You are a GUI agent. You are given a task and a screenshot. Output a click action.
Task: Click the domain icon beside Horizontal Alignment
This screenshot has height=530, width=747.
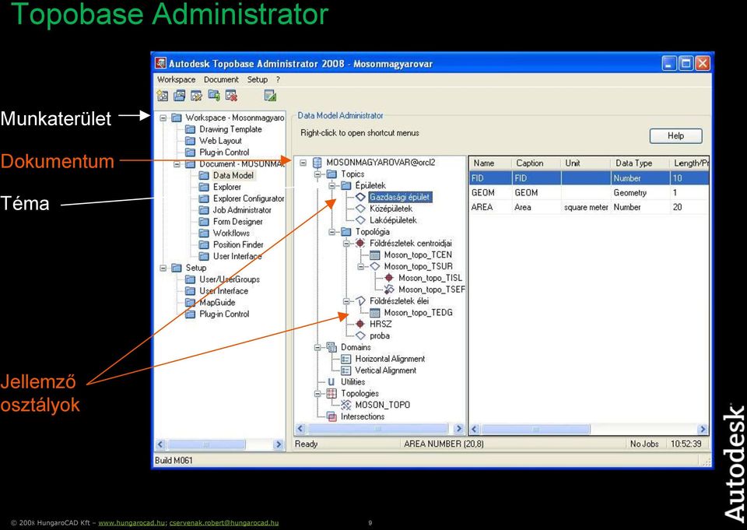[x=345, y=359]
